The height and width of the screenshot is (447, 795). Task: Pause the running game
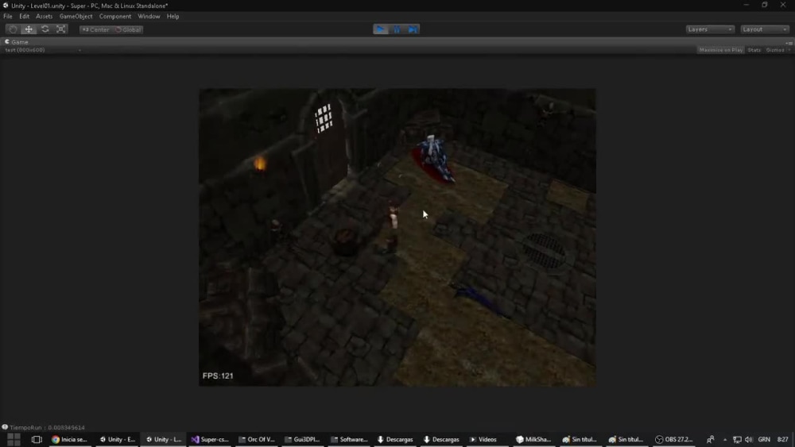[397, 29]
